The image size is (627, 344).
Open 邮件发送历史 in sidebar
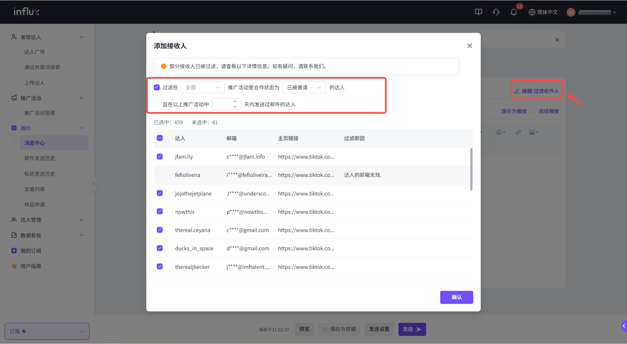click(x=40, y=158)
